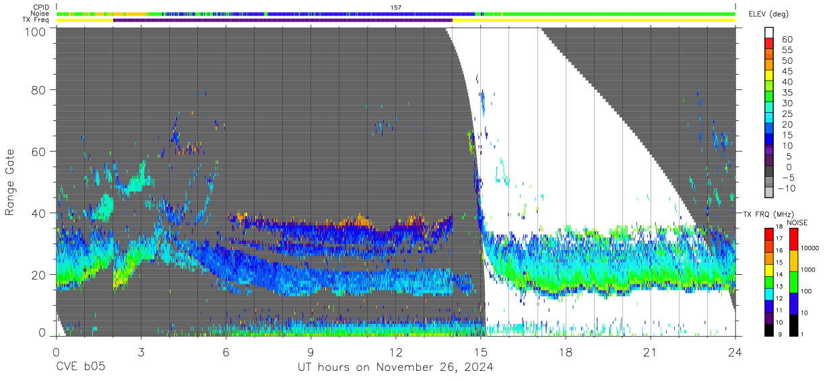Image resolution: width=827 pixels, height=381 pixels.
Task: Click the '24' hour tick on the UT axis
Action: [735, 351]
